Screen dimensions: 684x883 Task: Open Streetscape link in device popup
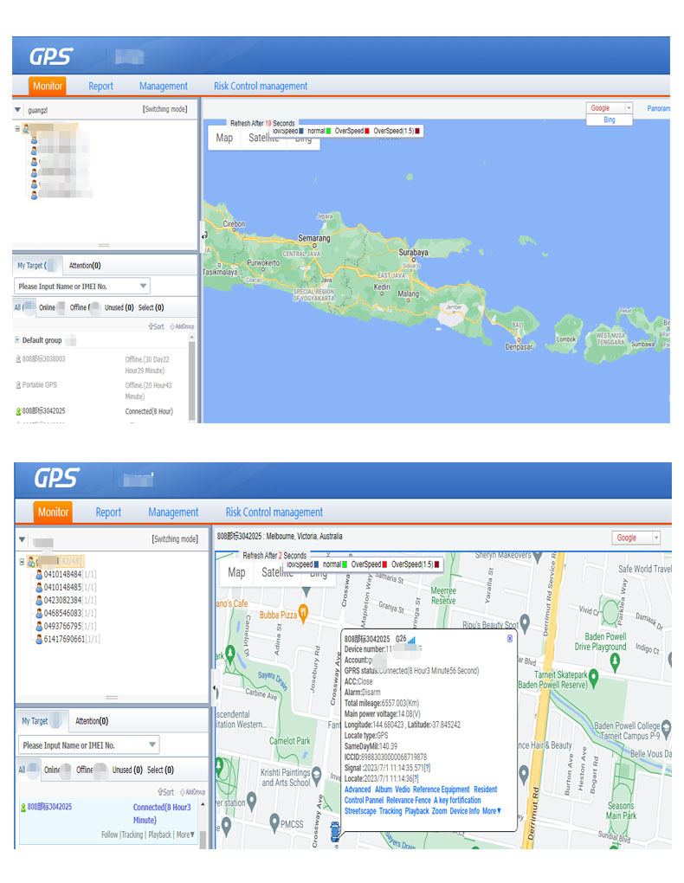pyautogui.click(x=360, y=811)
